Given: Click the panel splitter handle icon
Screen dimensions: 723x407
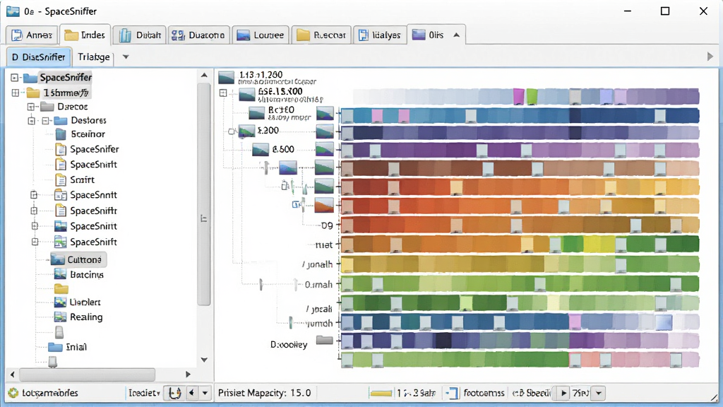Looking at the screenshot, I should tap(204, 219).
